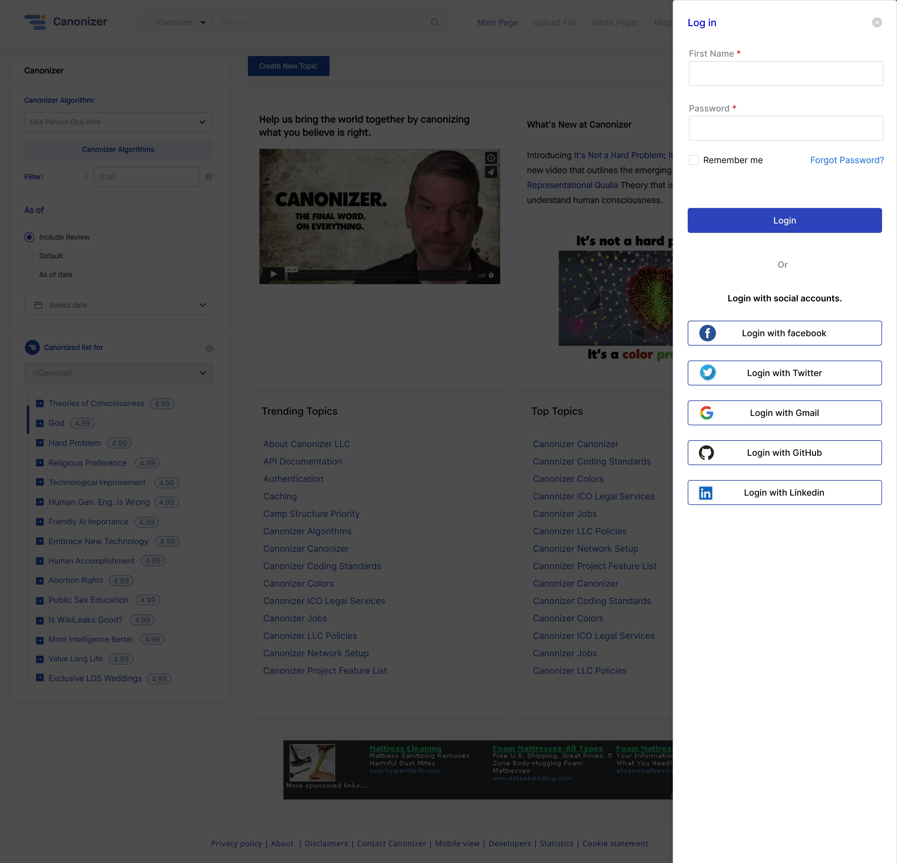Open the Select date dropdown
Image resolution: width=897 pixels, height=863 pixels.
click(x=119, y=305)
